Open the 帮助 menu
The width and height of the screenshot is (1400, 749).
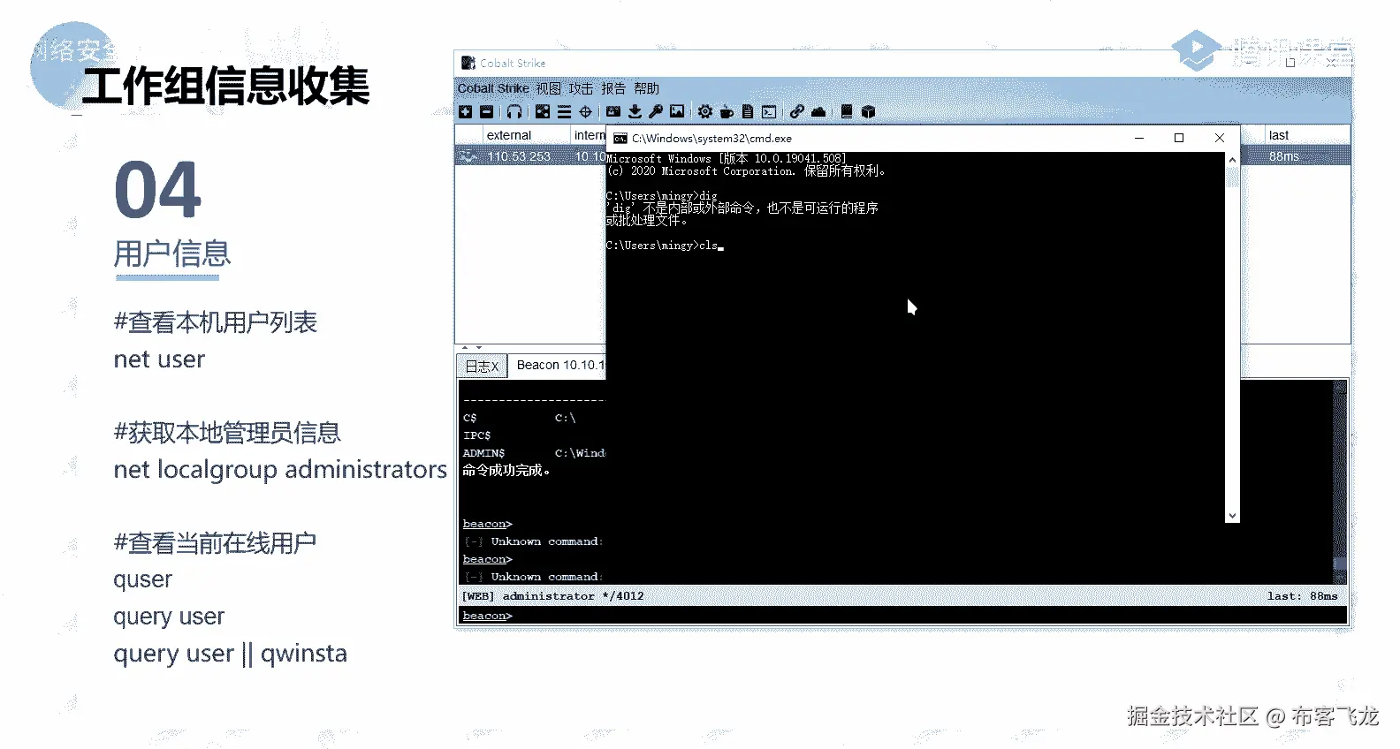pos(646,88)
